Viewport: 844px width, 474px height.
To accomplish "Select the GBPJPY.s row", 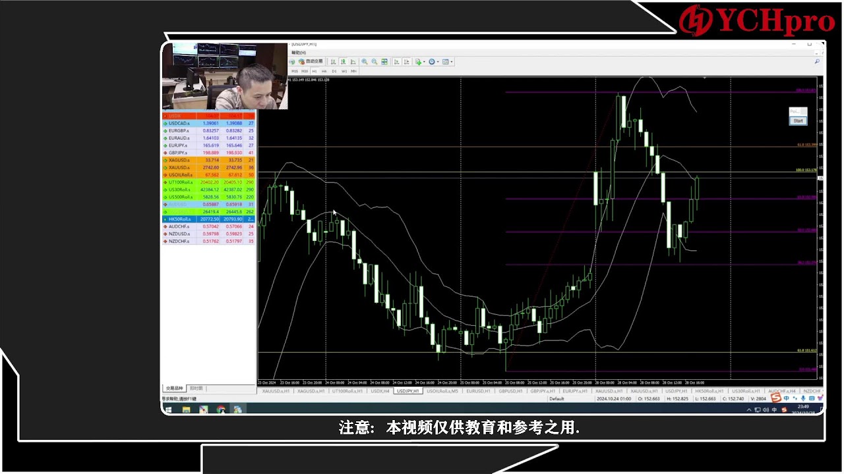I will click(208, 153).
